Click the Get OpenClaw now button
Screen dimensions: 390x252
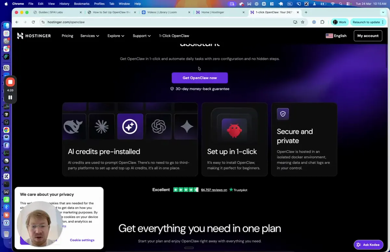[200, 78]
